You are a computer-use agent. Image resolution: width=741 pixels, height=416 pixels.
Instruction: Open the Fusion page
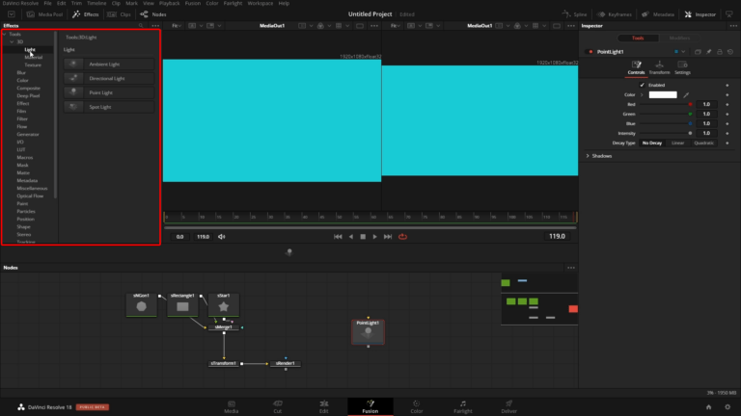[370, 406]
